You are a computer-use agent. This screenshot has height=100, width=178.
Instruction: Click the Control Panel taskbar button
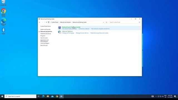tap(61, 96)
